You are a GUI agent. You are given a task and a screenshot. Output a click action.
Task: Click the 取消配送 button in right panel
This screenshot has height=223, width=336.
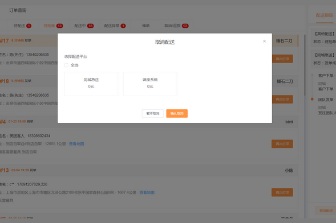pyautogui.click(x=326, y=210)
